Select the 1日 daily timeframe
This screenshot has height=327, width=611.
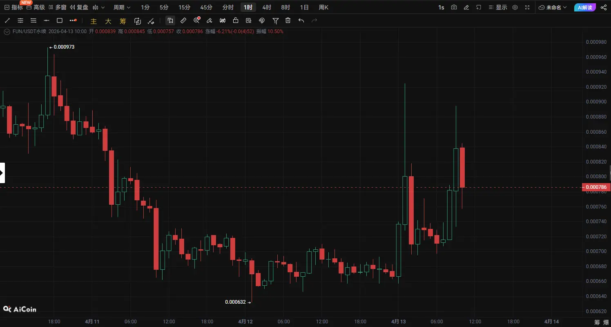[x=304, y=7]
